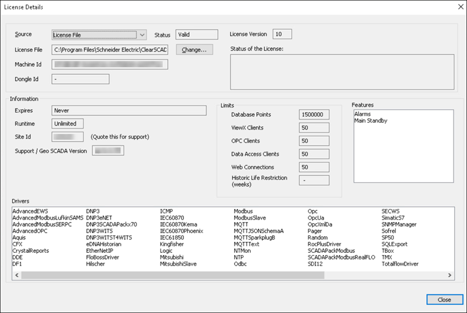Screen dimensions: 467x313
Task: Select the DNP3 driver in list
Action: click(93, 211)
